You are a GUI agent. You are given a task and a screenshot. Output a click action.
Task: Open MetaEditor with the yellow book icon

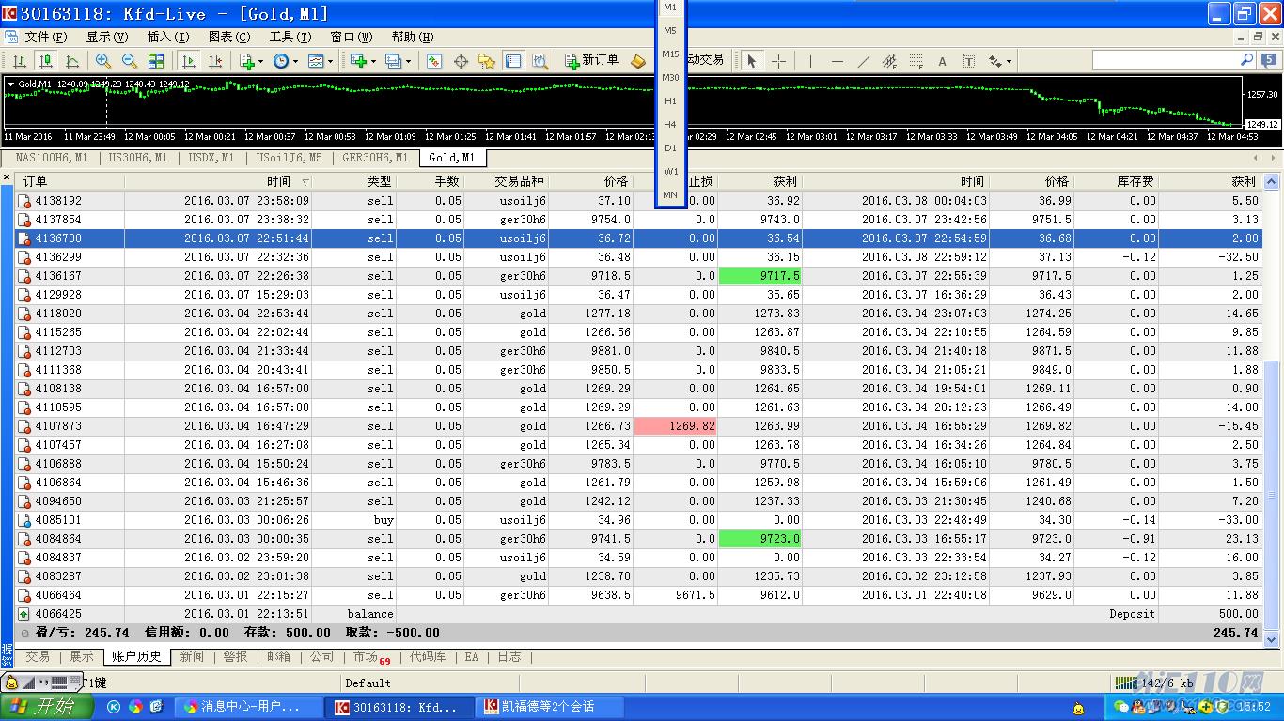[638, 61]
